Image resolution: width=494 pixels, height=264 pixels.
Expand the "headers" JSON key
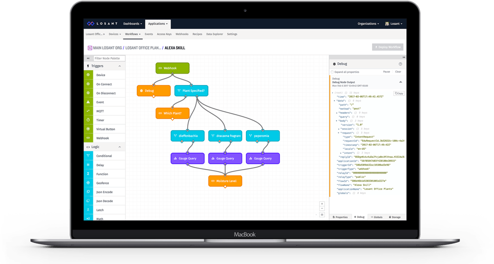(x=337, y=113)
